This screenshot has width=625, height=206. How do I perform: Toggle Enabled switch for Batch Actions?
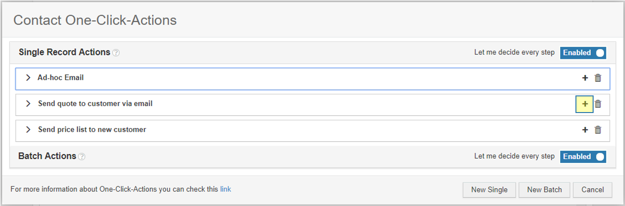[583, 157]
